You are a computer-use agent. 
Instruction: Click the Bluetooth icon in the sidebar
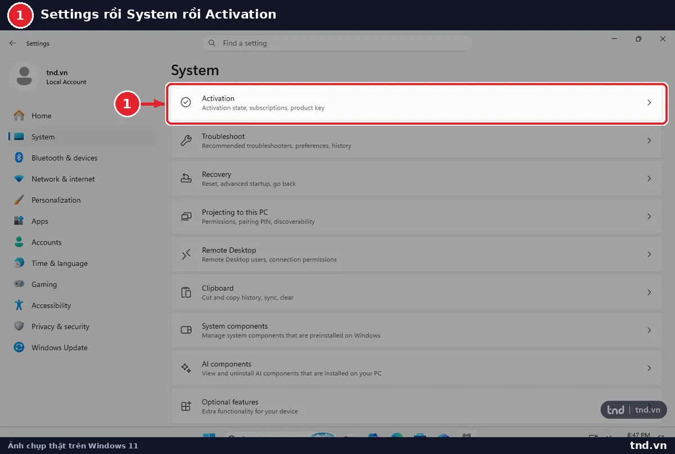click(19, 158)
